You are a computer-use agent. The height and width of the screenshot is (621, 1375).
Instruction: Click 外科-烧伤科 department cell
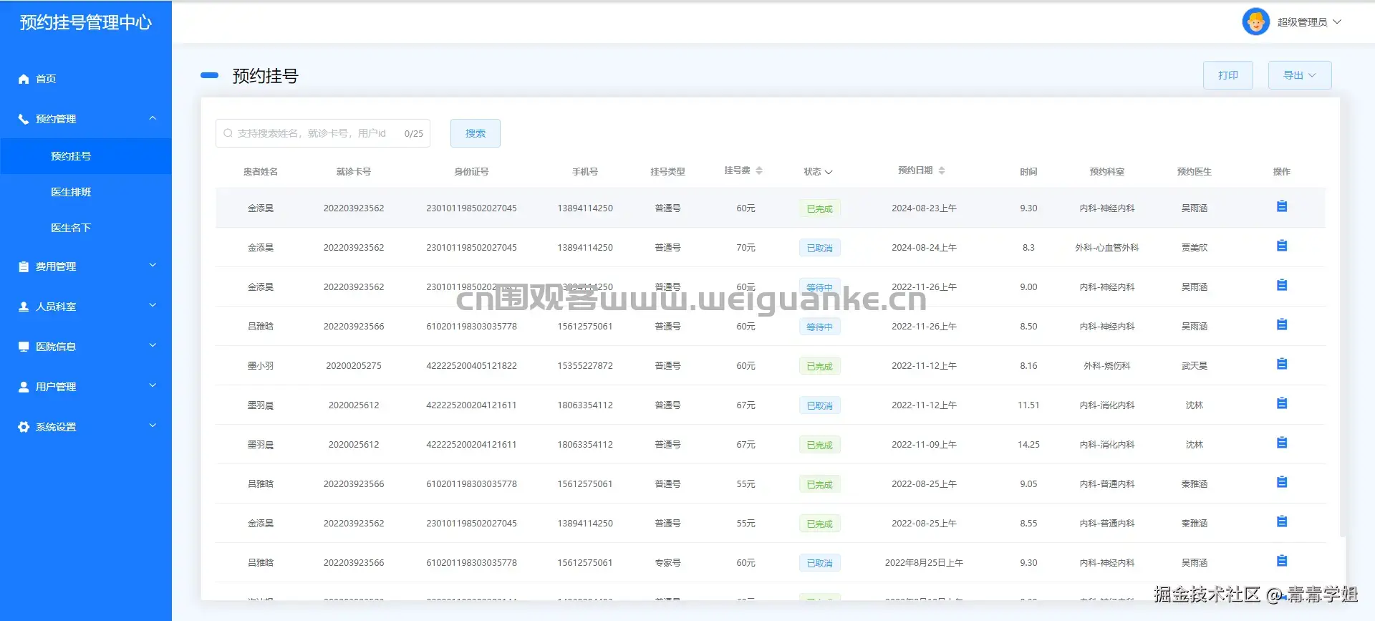[1106, 365]
